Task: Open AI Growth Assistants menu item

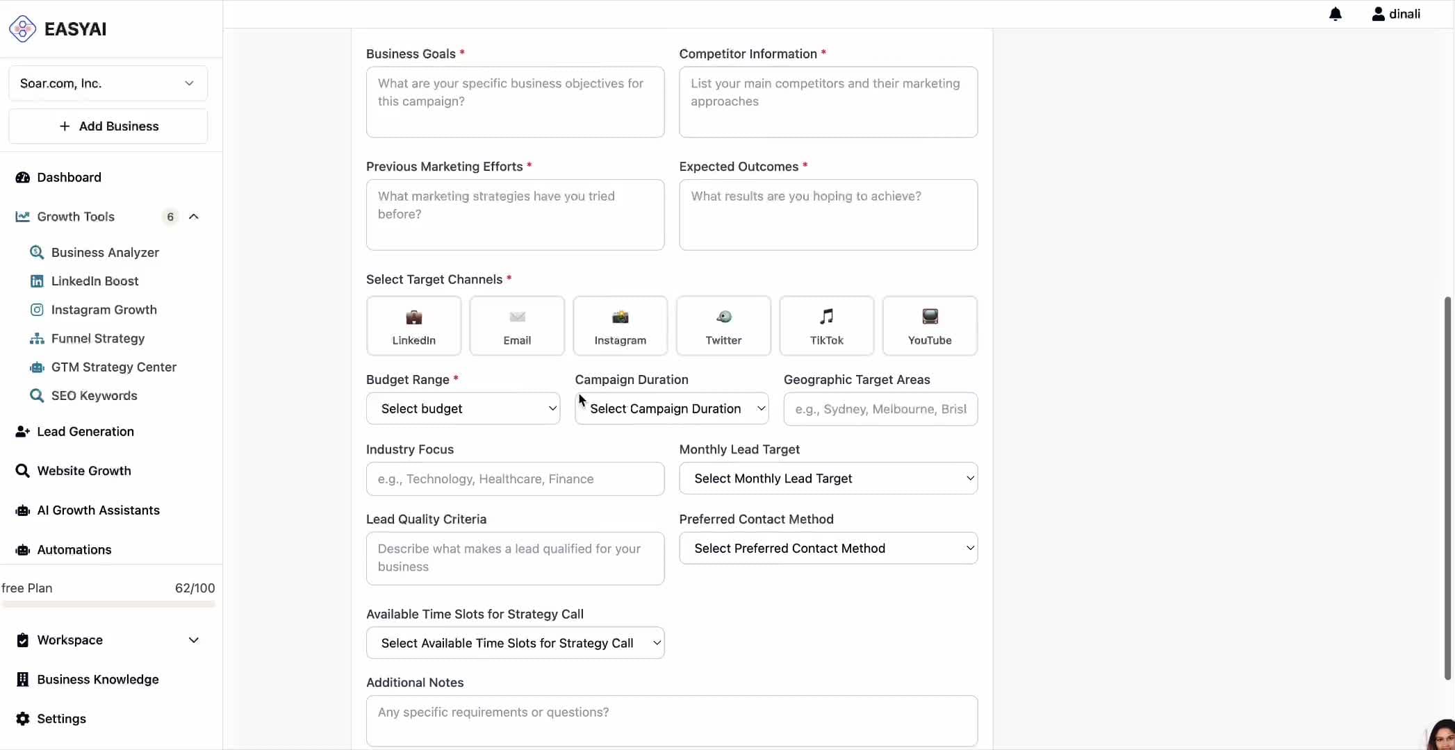Action: pyautogui.click(x=98, y=510)
